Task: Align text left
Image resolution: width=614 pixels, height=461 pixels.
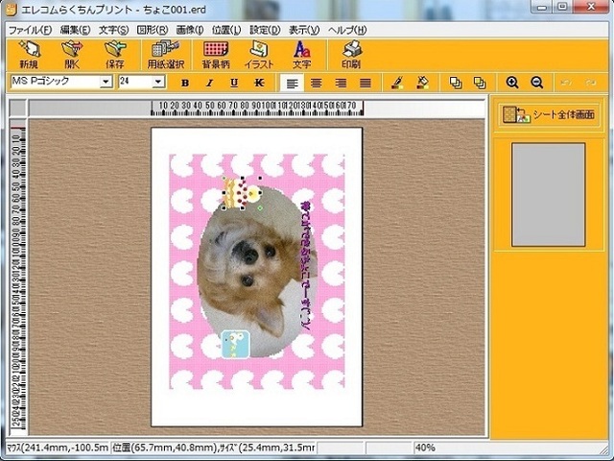Action: [292, 83]
